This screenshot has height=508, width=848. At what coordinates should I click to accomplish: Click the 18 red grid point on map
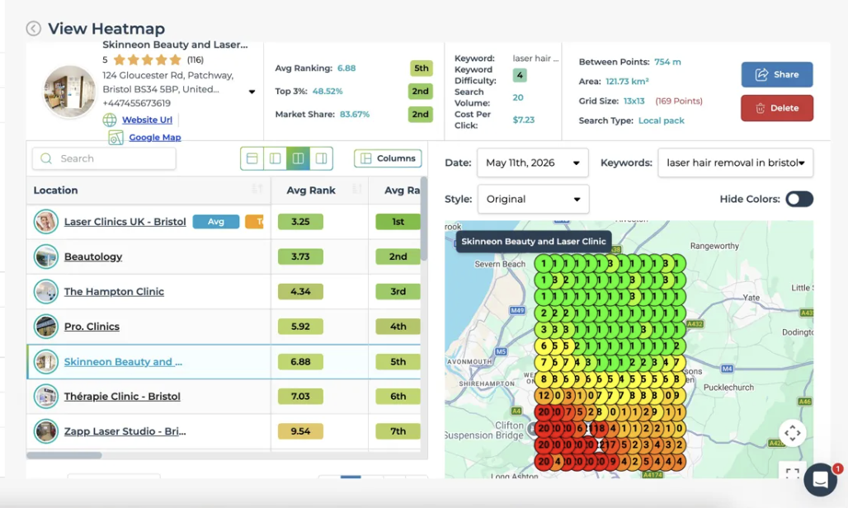tap(598, 429)
